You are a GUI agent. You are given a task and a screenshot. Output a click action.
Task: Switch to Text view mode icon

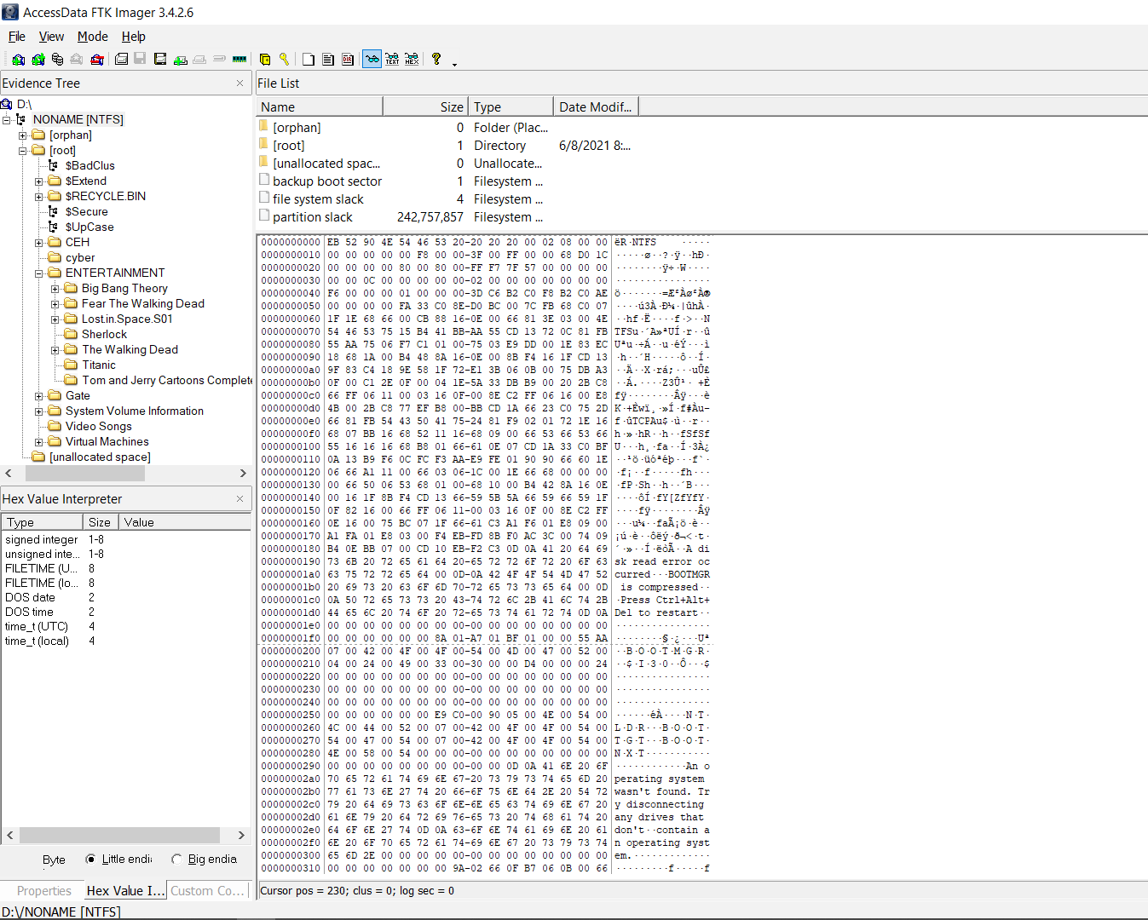(392, 59)
